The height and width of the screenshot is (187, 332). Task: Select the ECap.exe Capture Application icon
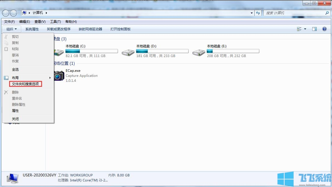tap(59, 75)
